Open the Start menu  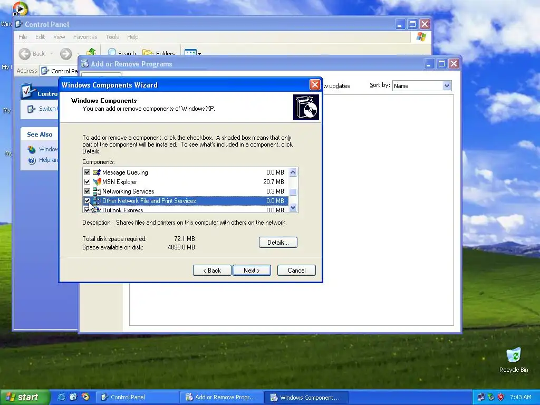click(25, 398)
